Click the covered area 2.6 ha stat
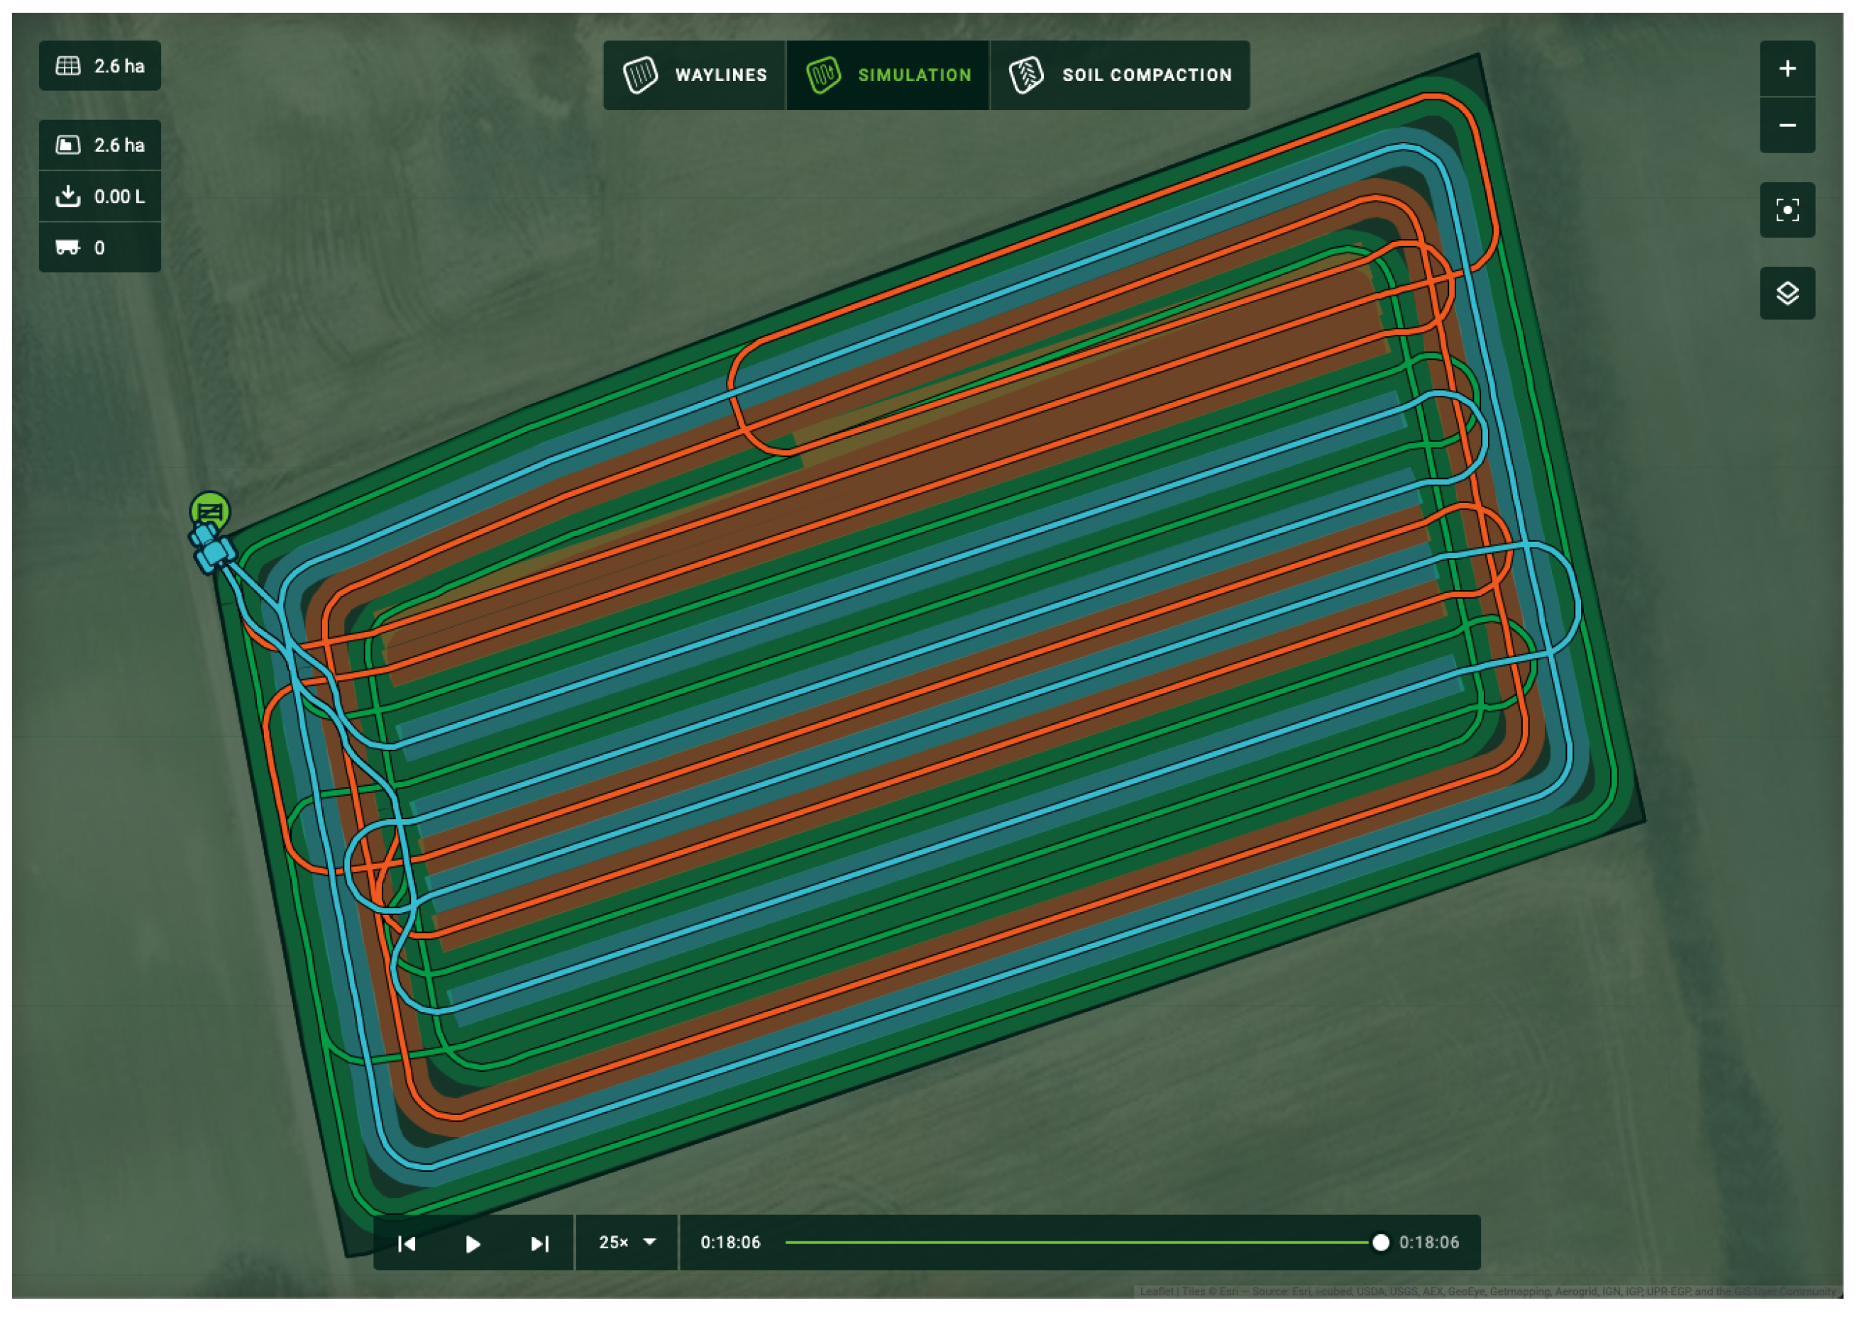Viewport: 1862px width, 1320px height. coord(100,145)
